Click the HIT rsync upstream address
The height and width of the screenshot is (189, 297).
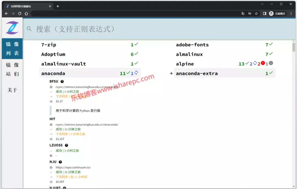[87, 125]
